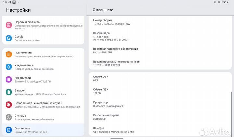Image resolution: width=234 pixels, height=140 pixels.
Task: Click the purple Накопители storage icon
Action: pos(9,79)
